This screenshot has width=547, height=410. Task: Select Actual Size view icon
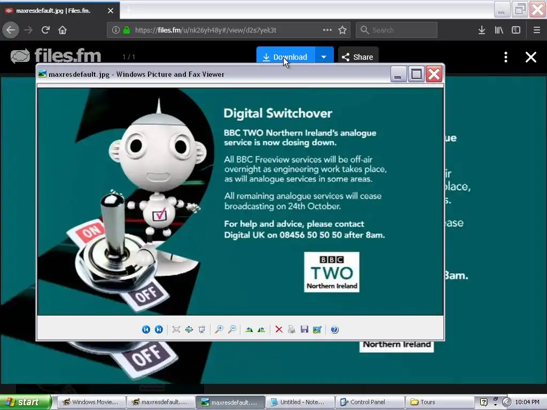click(x=189, y=329)
